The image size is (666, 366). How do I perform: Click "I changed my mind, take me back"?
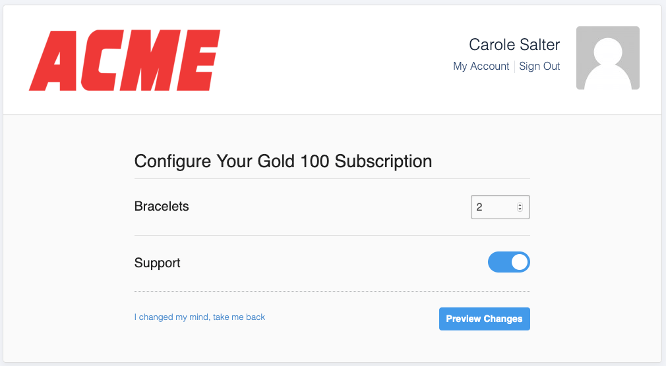(x=199, y=317)
